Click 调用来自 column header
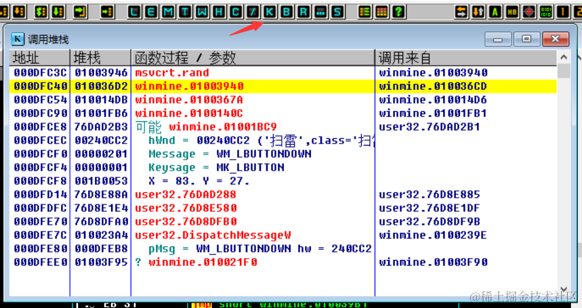 [x=466, y=58]
